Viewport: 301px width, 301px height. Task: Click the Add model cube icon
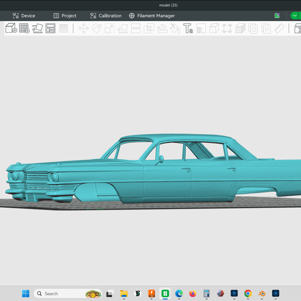(11, 28)
